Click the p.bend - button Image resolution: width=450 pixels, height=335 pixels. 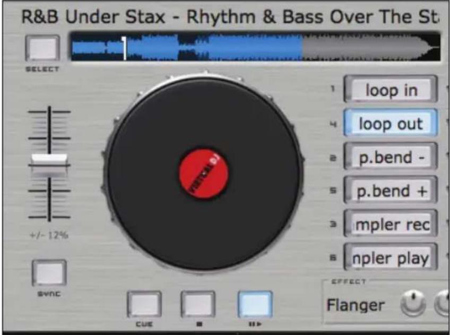coord(391,156)
